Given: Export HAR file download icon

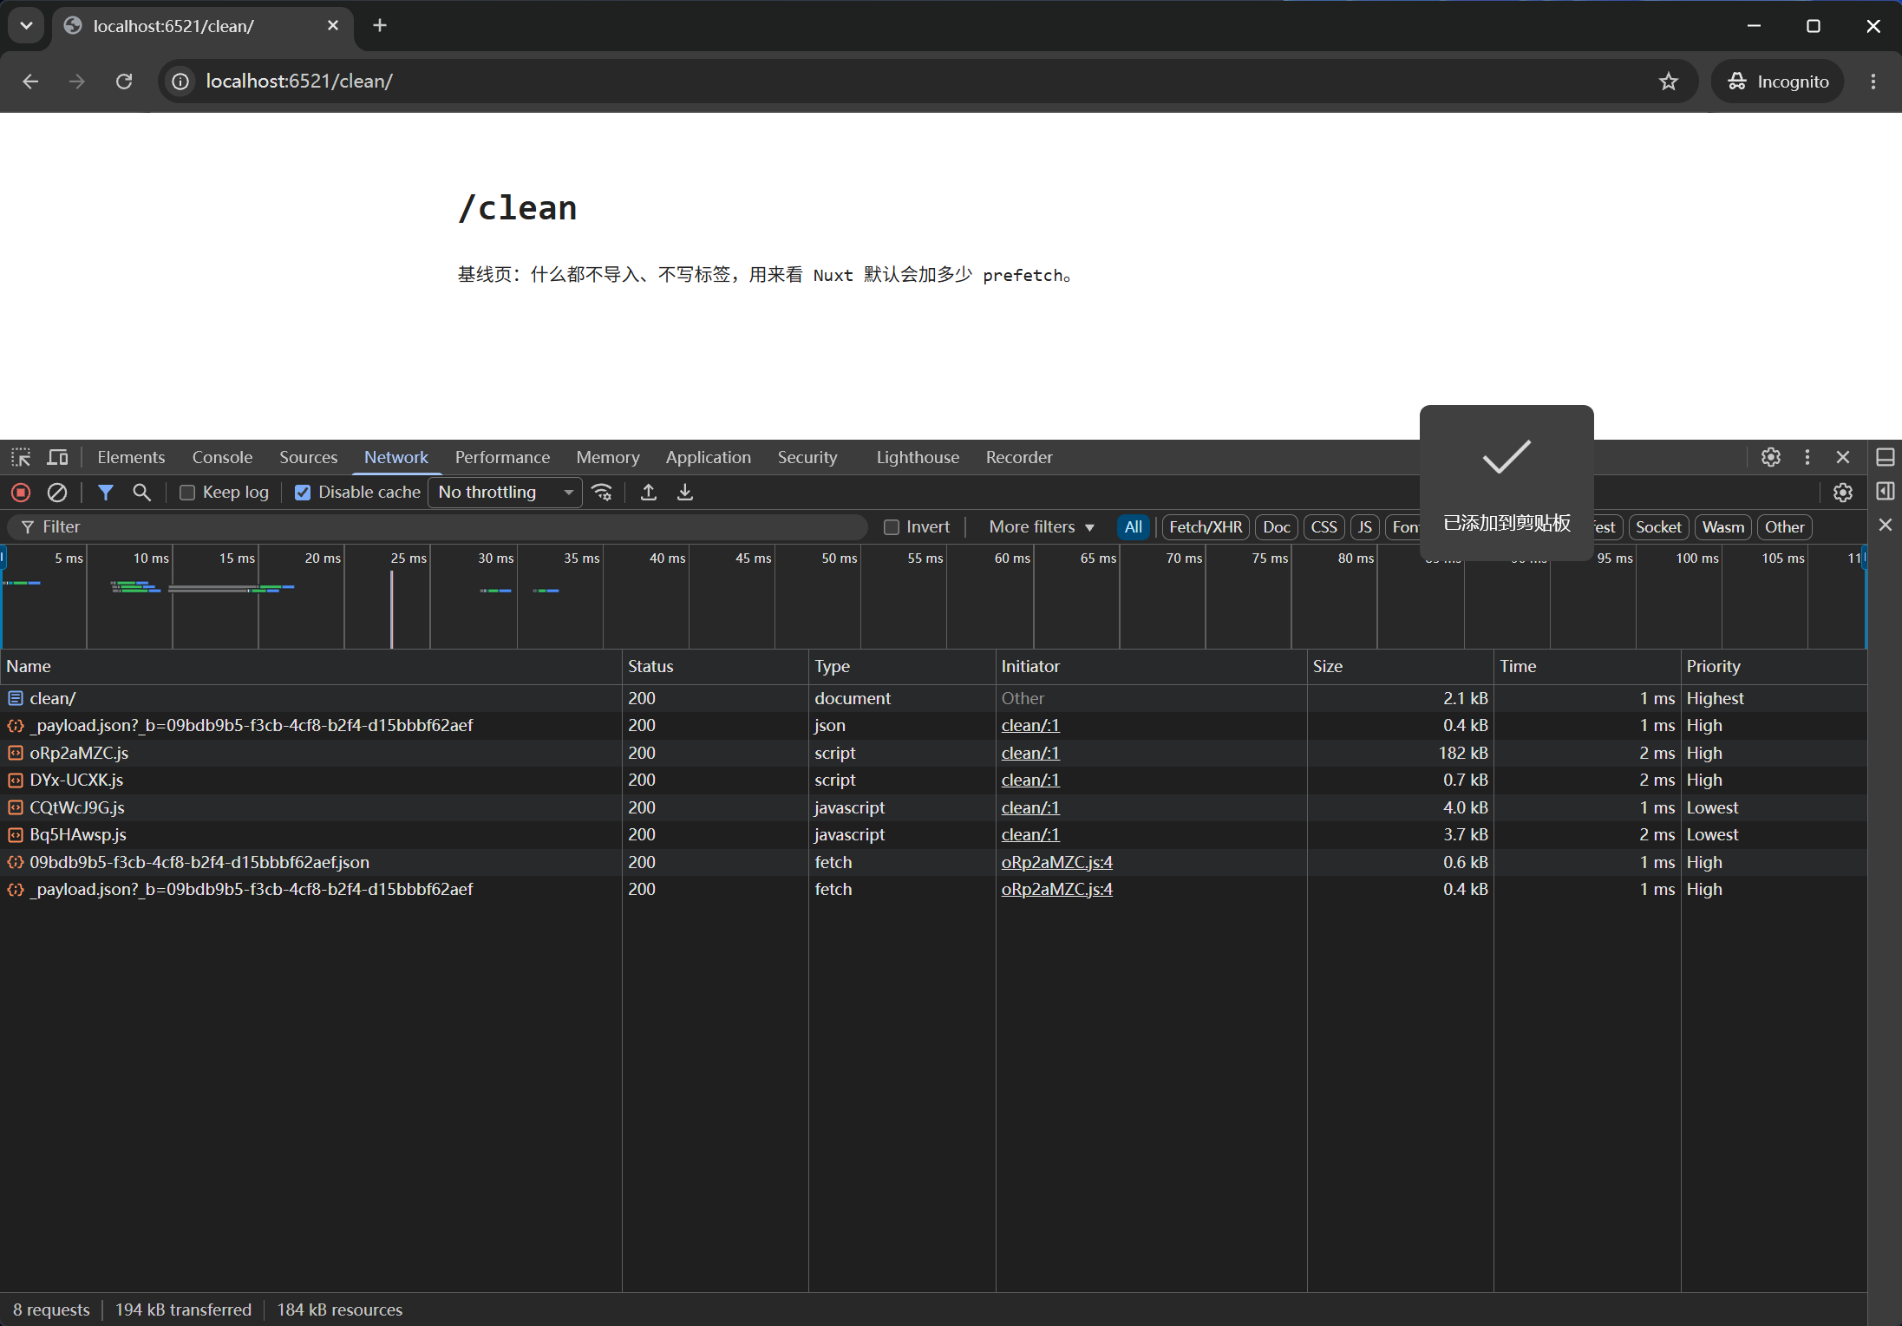Looking at the screenshot, I should (x=685, y=493).
